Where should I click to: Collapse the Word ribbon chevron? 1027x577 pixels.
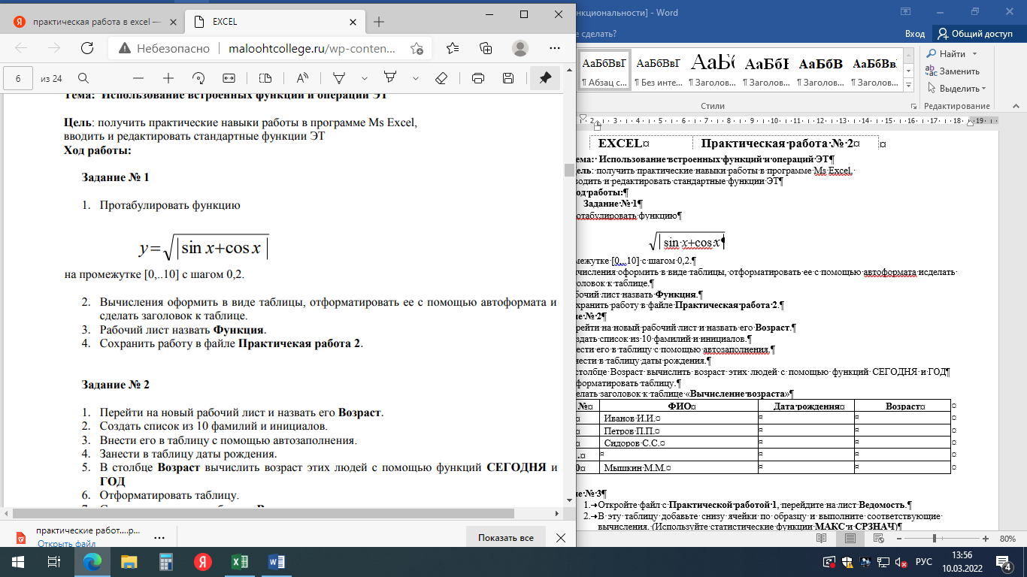[x=1016, y=107]
